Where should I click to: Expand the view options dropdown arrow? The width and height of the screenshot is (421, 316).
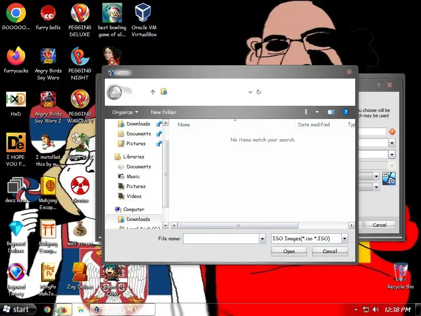click(317, 112)
